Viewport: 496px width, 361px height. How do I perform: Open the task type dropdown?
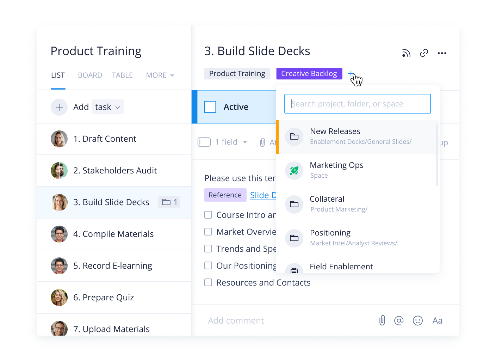108,107
